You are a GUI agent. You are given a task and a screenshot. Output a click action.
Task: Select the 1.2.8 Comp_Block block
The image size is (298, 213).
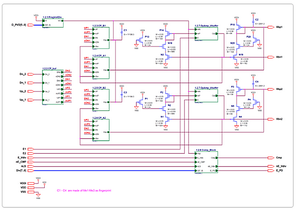tap(206, 162)
